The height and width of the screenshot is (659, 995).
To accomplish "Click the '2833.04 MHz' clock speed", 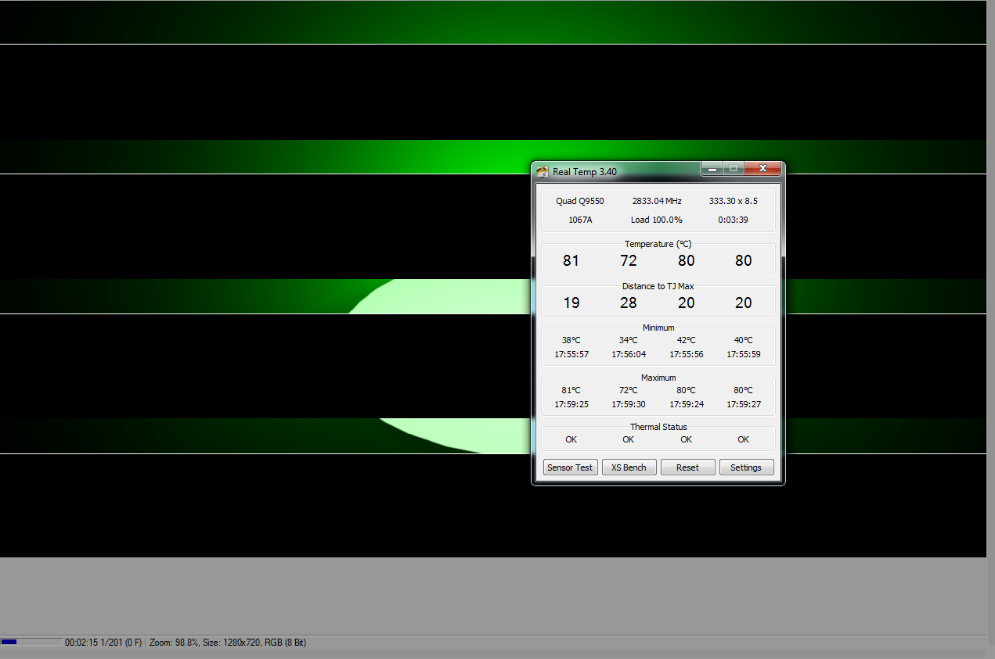I will point(657,201).
